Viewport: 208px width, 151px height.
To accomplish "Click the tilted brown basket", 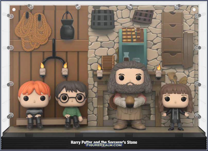I will click(143, 17).
